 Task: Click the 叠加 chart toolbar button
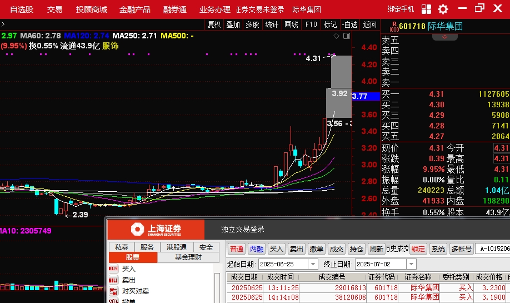coord(233,24)
